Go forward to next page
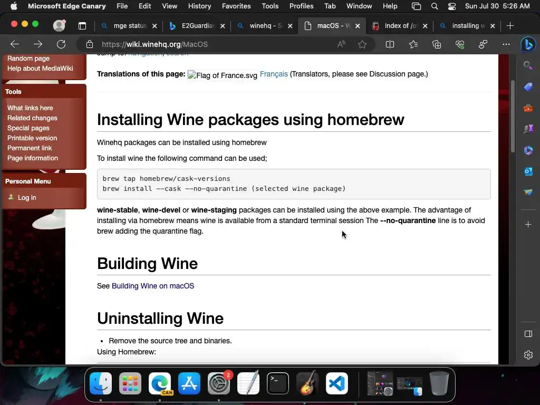 coord(38,44)
